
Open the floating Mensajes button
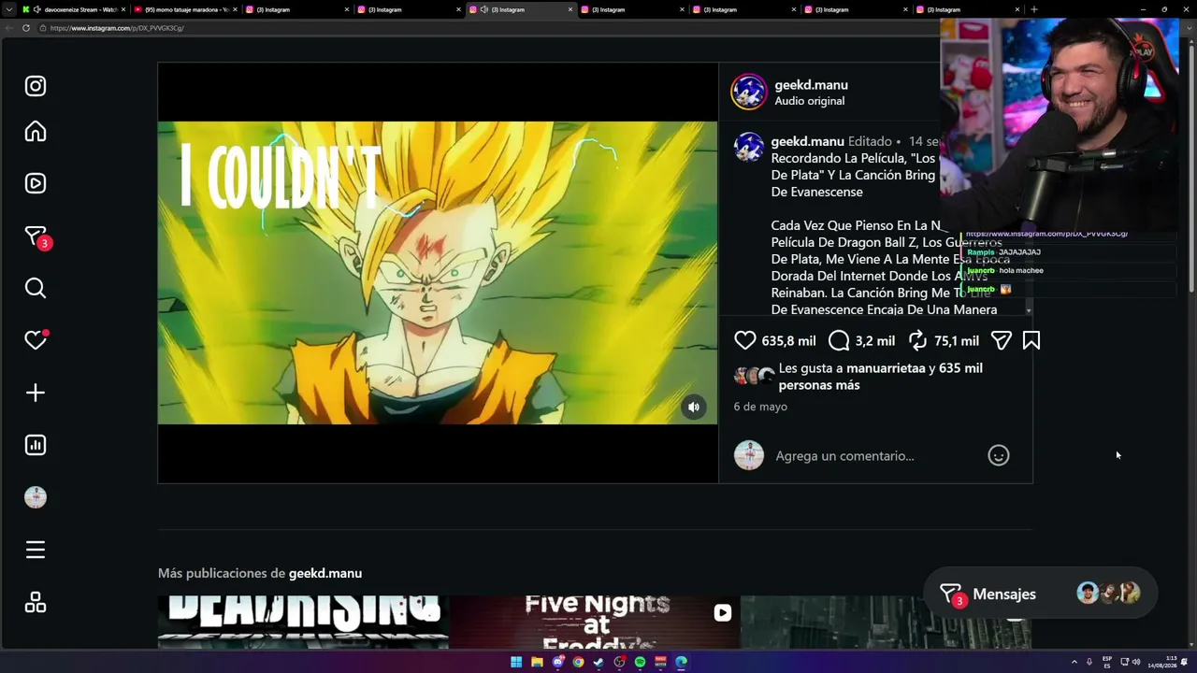(x=1040, y=594)
